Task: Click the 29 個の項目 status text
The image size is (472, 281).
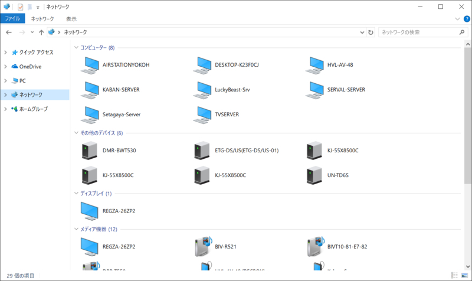Action: (x=21, y=276)
